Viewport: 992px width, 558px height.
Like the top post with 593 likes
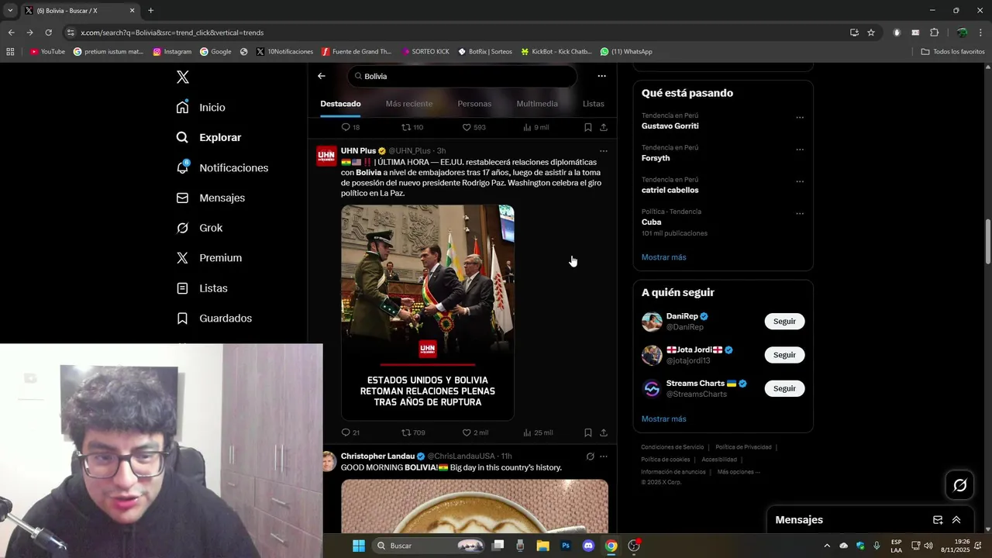click(x=474, y=127)
